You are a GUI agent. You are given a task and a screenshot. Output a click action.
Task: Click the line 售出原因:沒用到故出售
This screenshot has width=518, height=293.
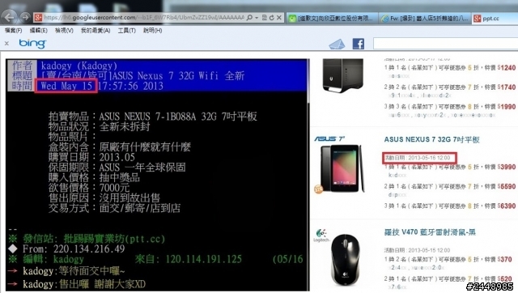coord(104,197)
